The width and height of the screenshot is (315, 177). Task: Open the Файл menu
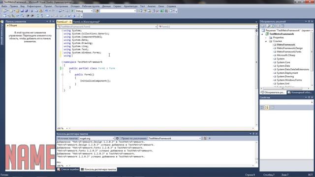[4, 6]
